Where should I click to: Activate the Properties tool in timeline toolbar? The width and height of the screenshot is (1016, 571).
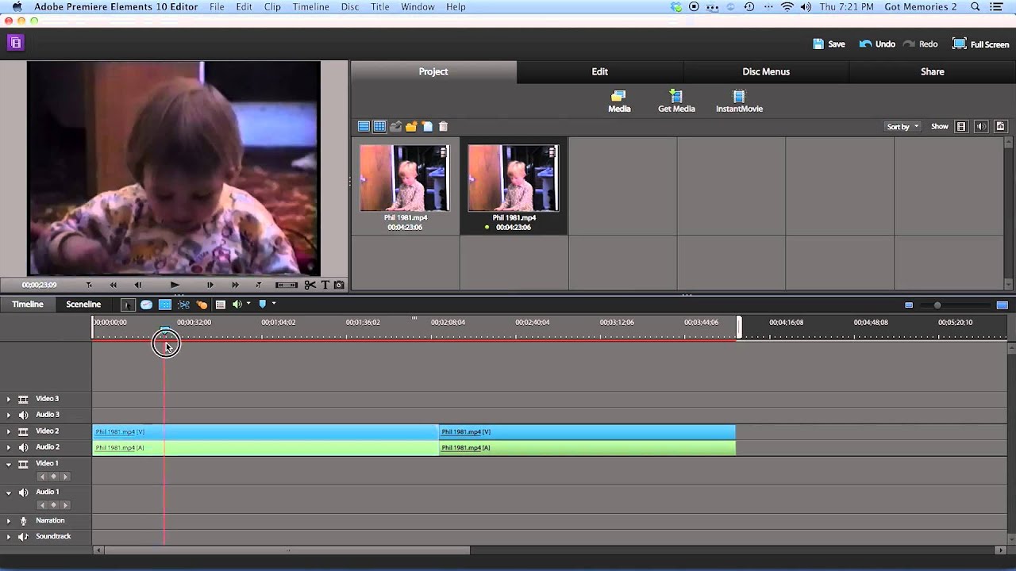[x=165, y=305]
